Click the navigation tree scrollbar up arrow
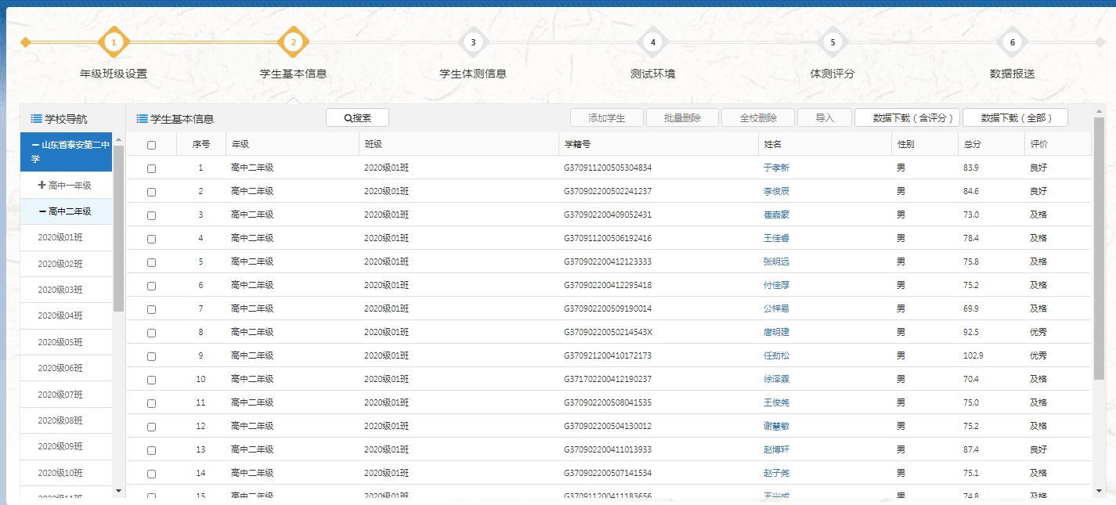The height and width of the screenshot is (505, 1116). (x=118, y=139)
